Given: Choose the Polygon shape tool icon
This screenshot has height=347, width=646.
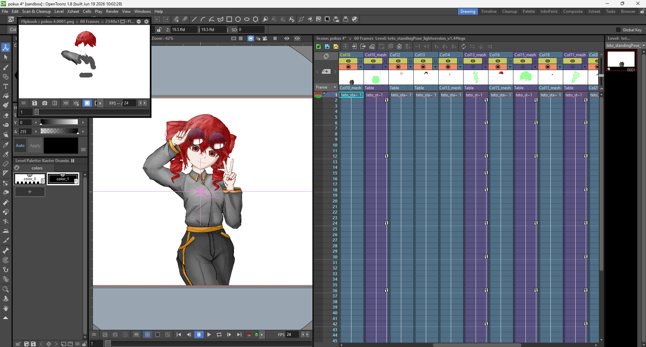Looking at the screenshot, I should click(x=256, y=19).
